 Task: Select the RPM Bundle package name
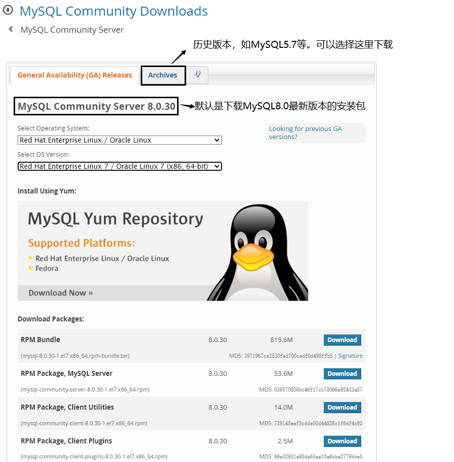pyautogui.click(x=40, y=340)
